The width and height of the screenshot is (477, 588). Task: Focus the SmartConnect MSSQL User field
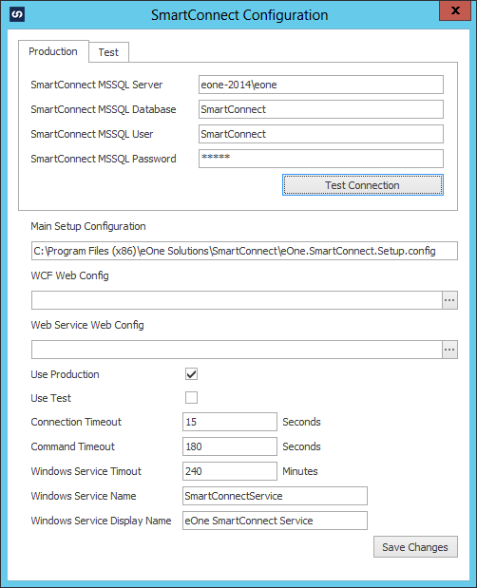pyautogui.click(x=321, y=134)
